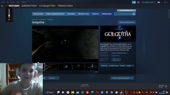Click the Steam icon in the taskbar
170x95 pixels.
pyautogui.click(x=121, y=92)
